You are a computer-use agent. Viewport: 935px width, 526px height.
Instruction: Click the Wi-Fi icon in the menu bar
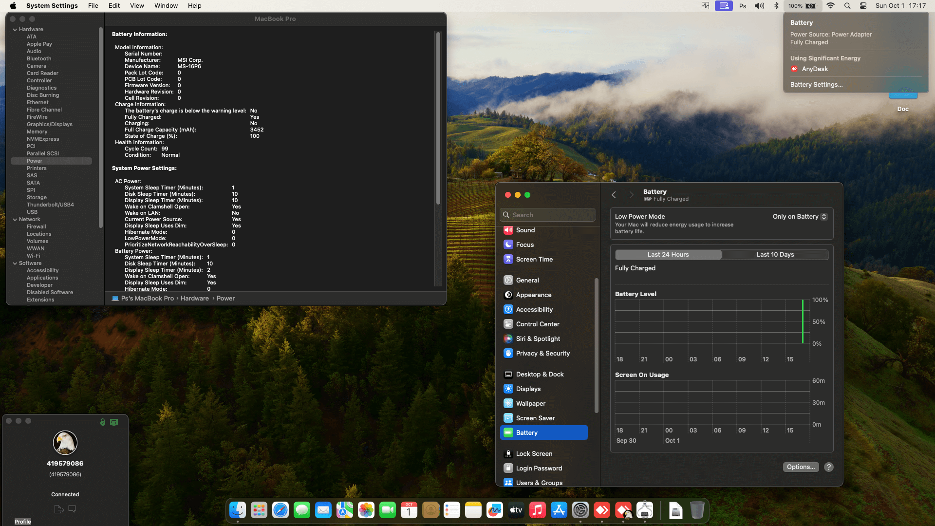tap(831, 6)
